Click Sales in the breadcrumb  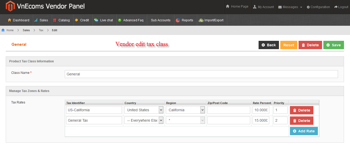pyautogui.click(x=26, y=30)
